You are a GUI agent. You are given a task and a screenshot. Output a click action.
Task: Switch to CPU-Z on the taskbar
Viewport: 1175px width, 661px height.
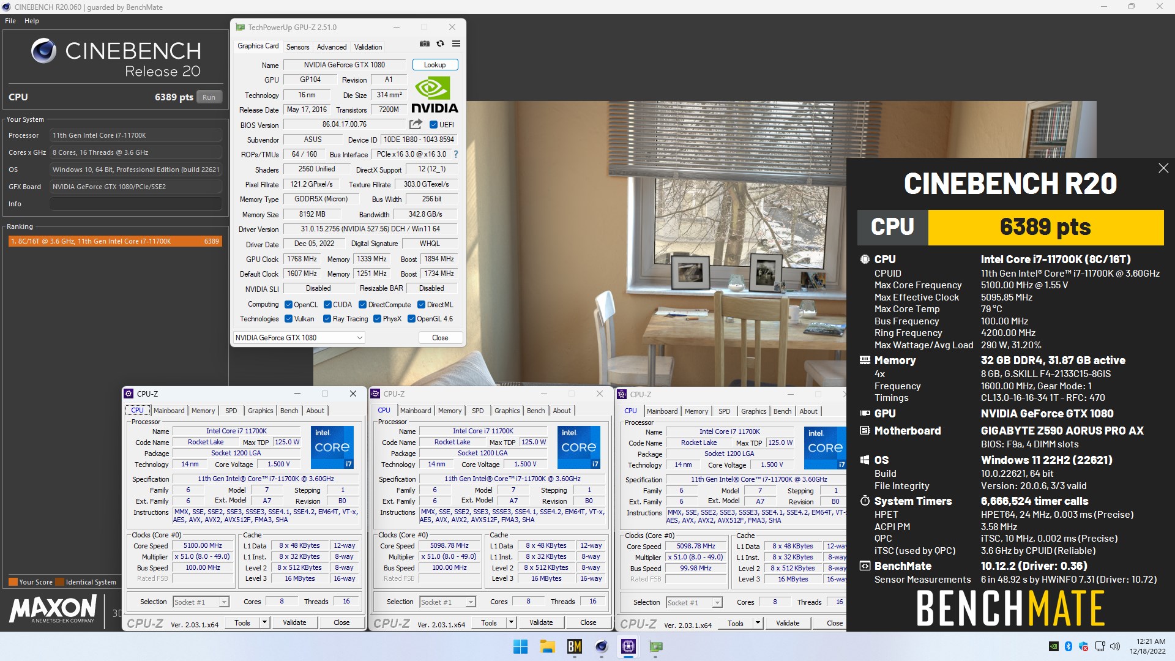pos(629,646)
